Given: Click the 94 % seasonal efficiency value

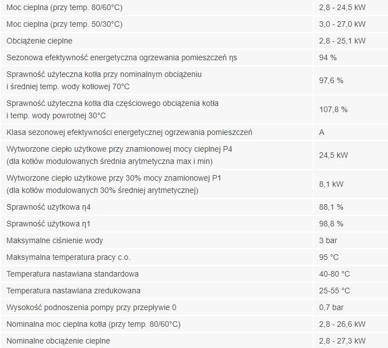Looking at the screenshot, I should click(328, 57).
